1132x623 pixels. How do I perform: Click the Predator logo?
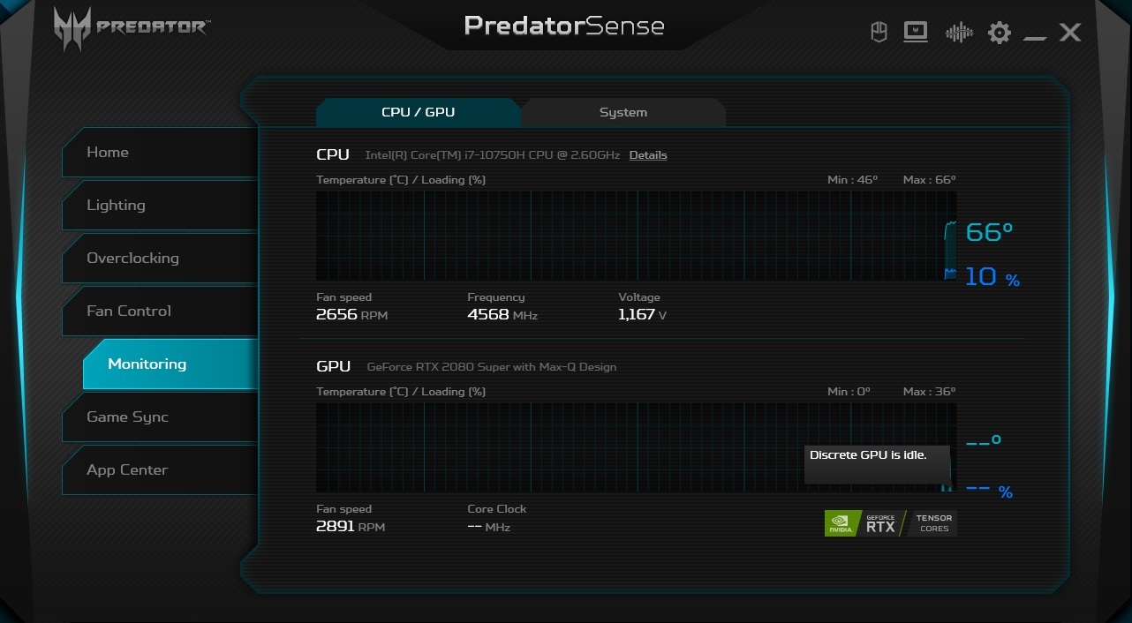pos(132,27)
